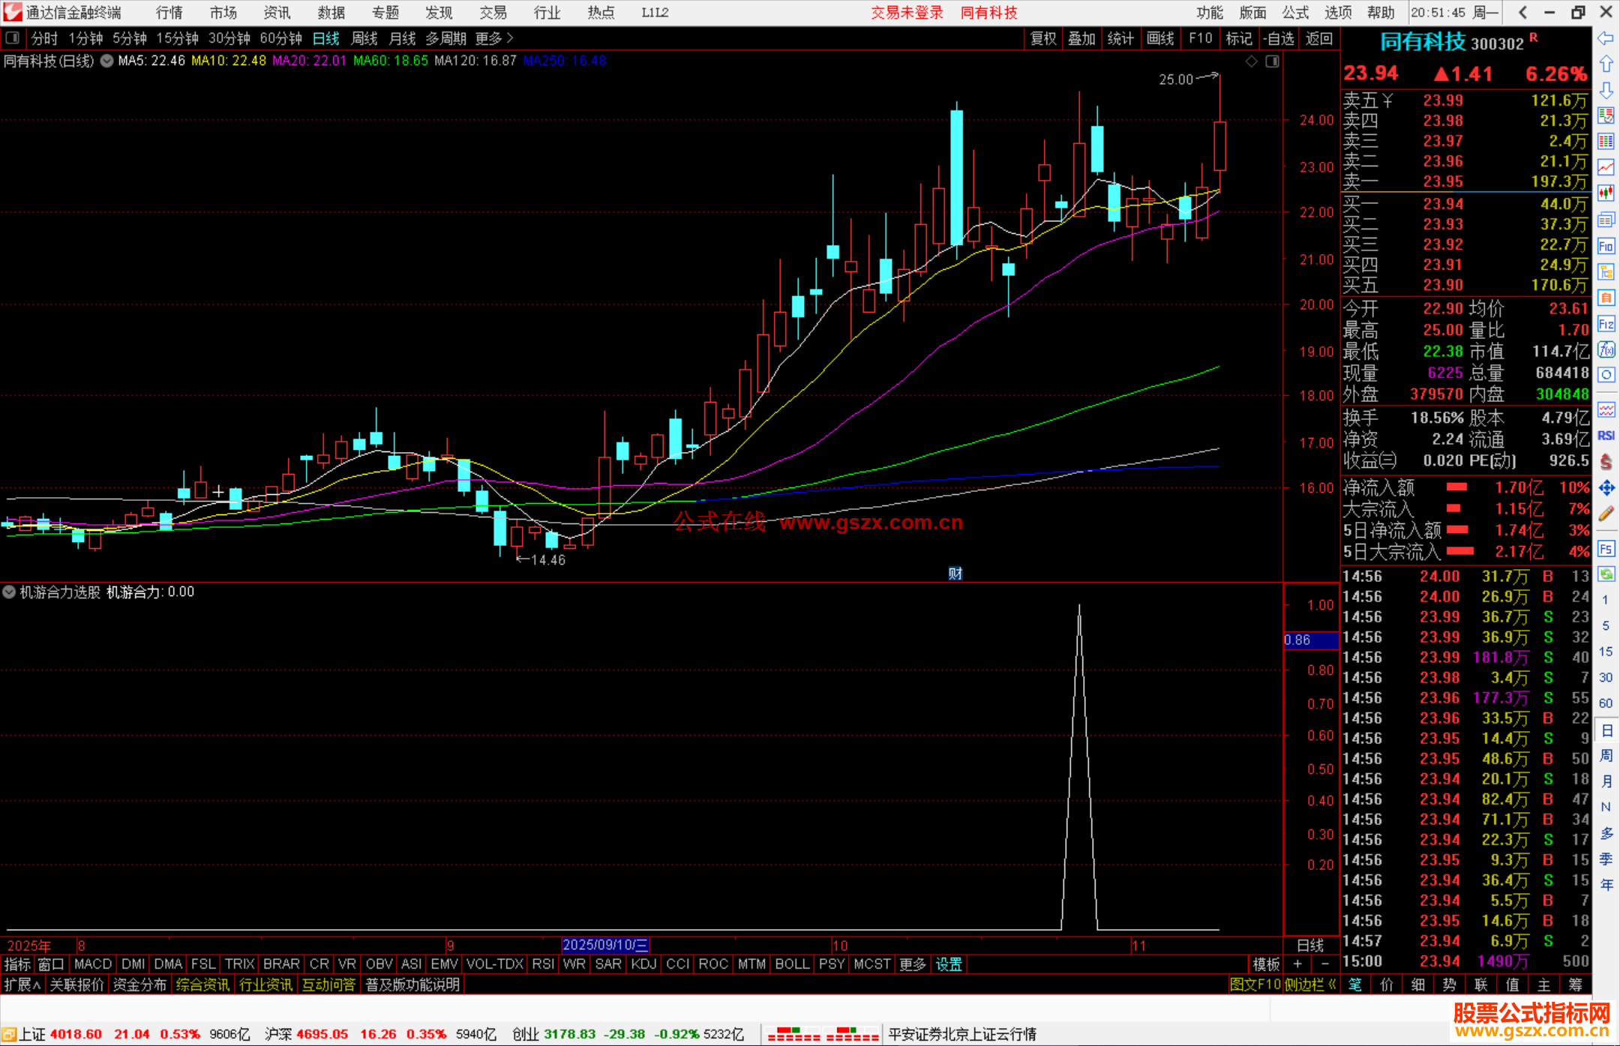Screen dimensions: 1620x1046
Task: Click the 设置 indicator settings button
Action: (949, 964)
